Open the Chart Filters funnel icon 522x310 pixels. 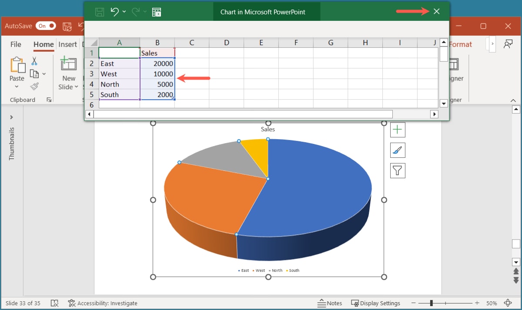398,170
